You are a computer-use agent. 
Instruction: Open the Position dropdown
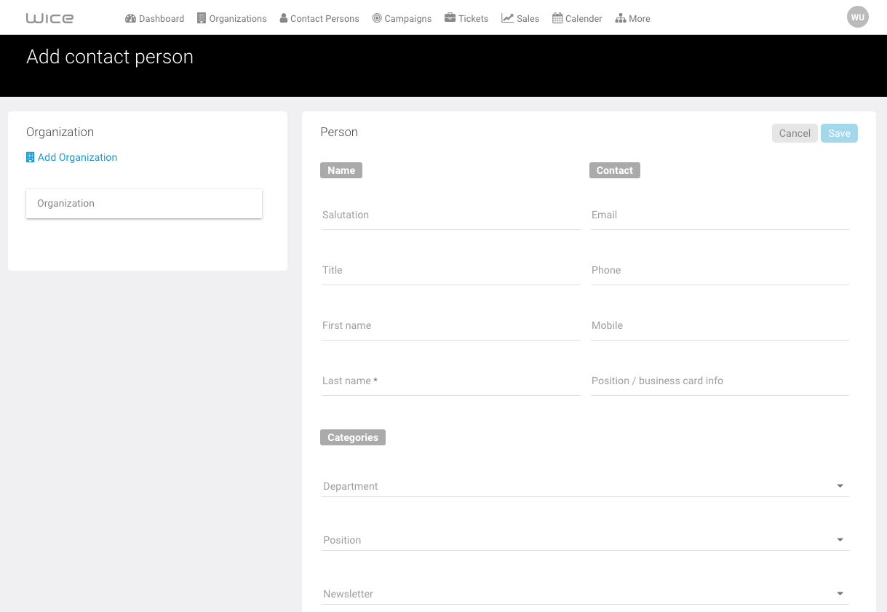585,540
